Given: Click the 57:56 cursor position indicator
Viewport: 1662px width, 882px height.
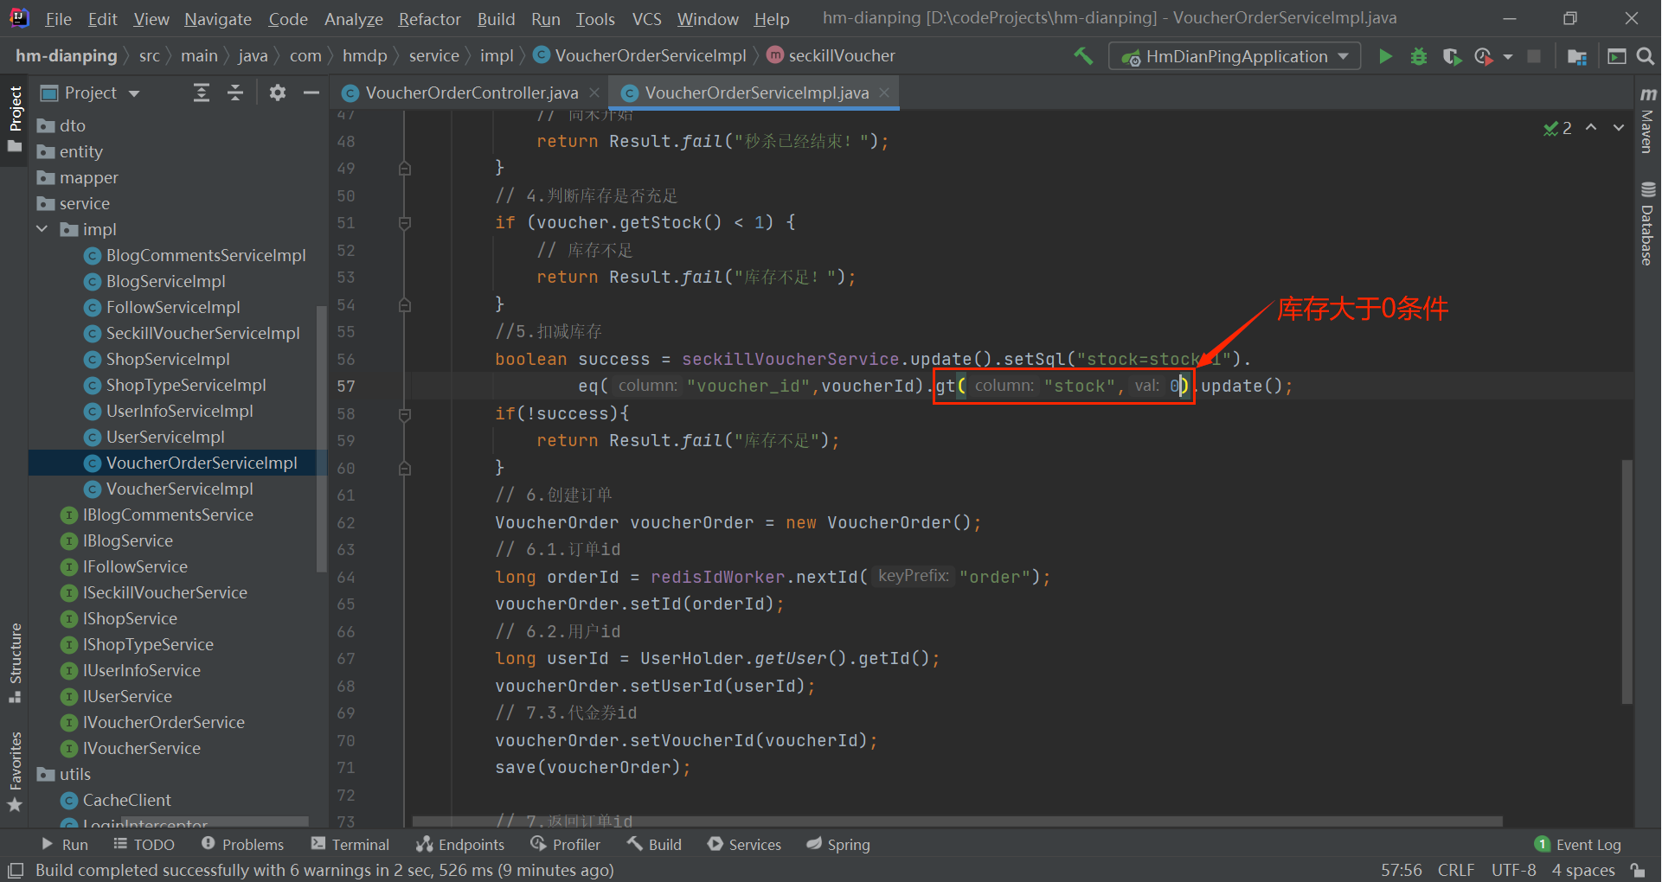Looking at the screenshot, I should point(1402,870).
